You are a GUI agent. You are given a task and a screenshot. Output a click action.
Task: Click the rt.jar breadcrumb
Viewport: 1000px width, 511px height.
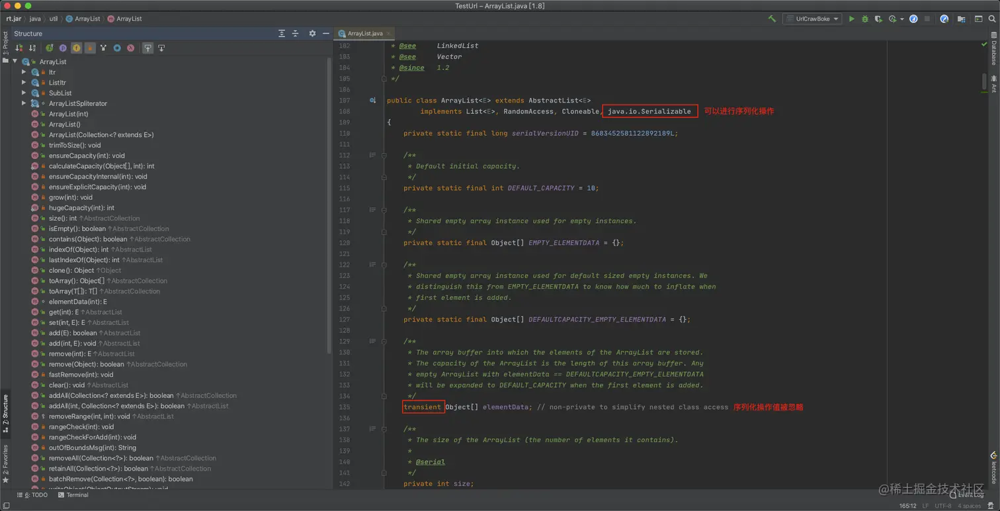(13, 19)
